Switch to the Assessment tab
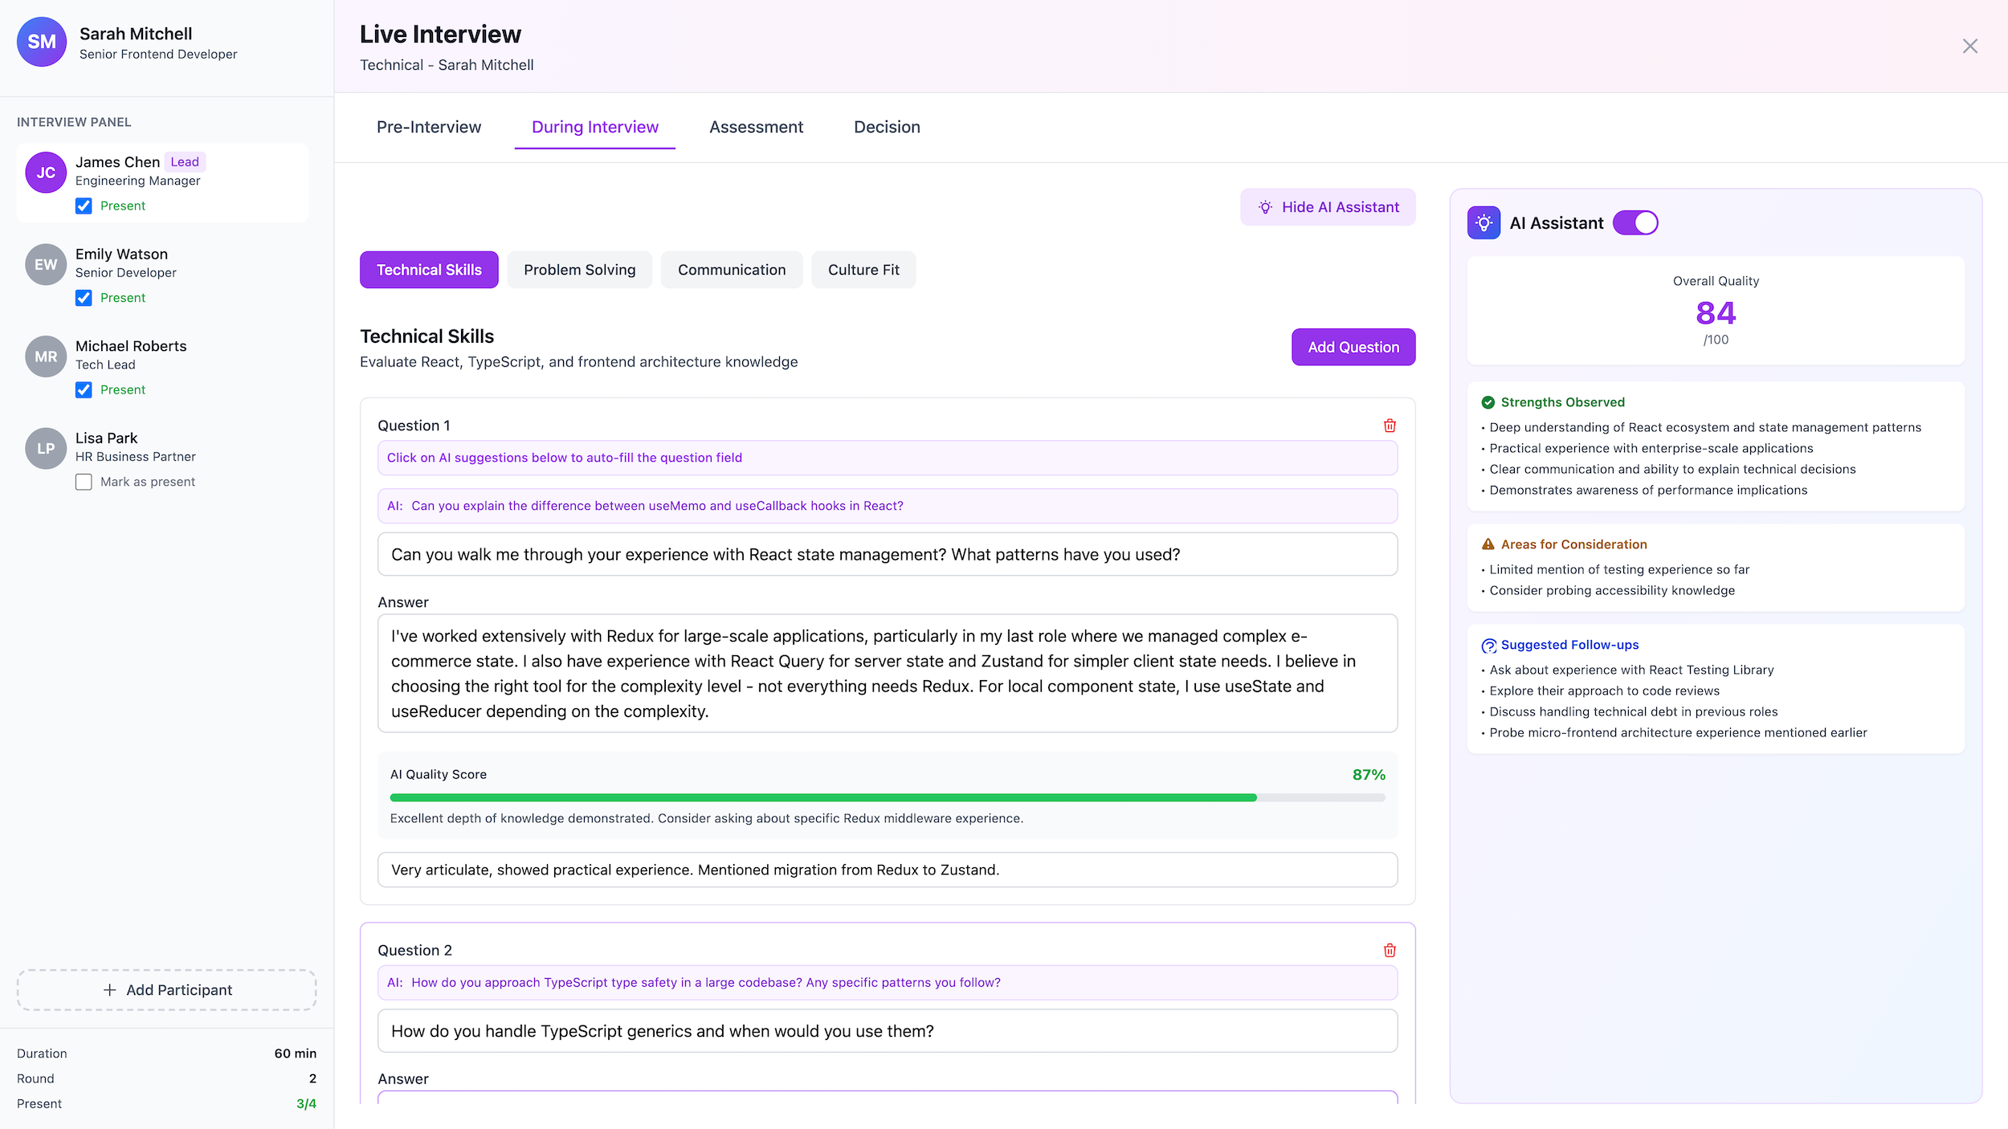 pyautogui.click(x=756, y=127)
